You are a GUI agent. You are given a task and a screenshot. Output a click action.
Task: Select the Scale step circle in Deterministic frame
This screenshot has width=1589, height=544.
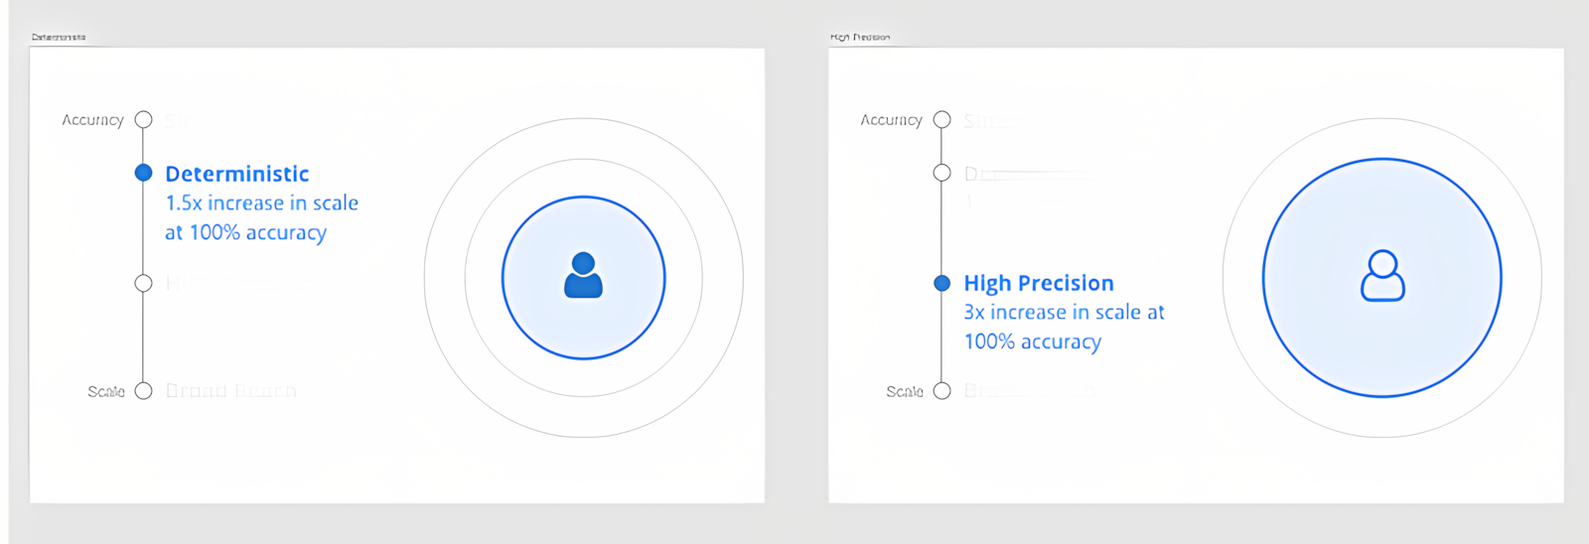click(144, 391)
